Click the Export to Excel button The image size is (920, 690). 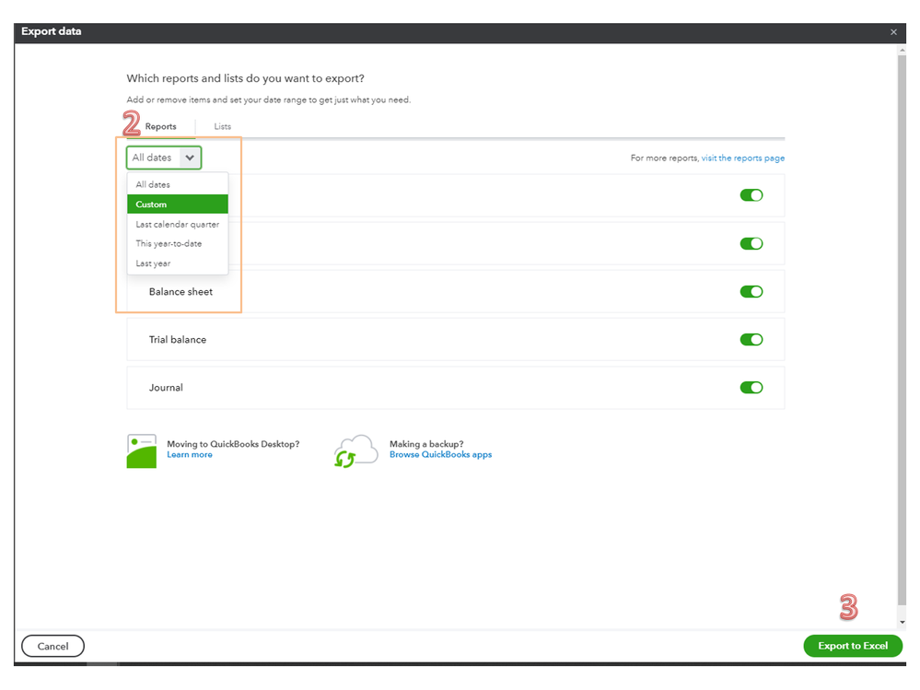tap(853, 646)
